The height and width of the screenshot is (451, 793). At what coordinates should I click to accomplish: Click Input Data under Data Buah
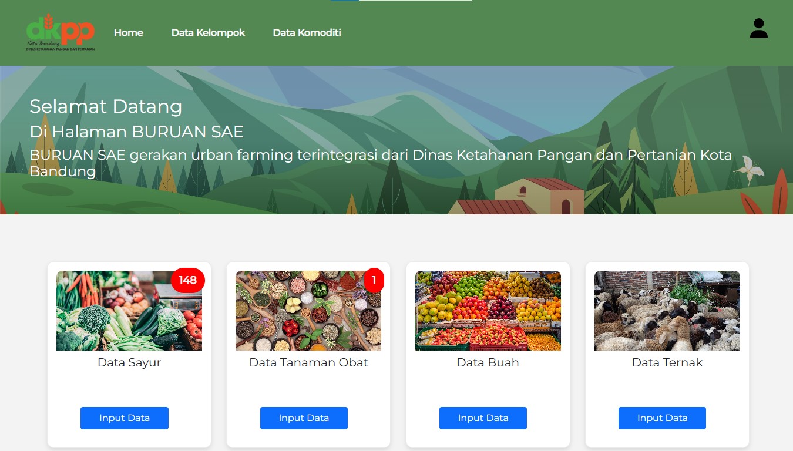[x=483, y=418]
